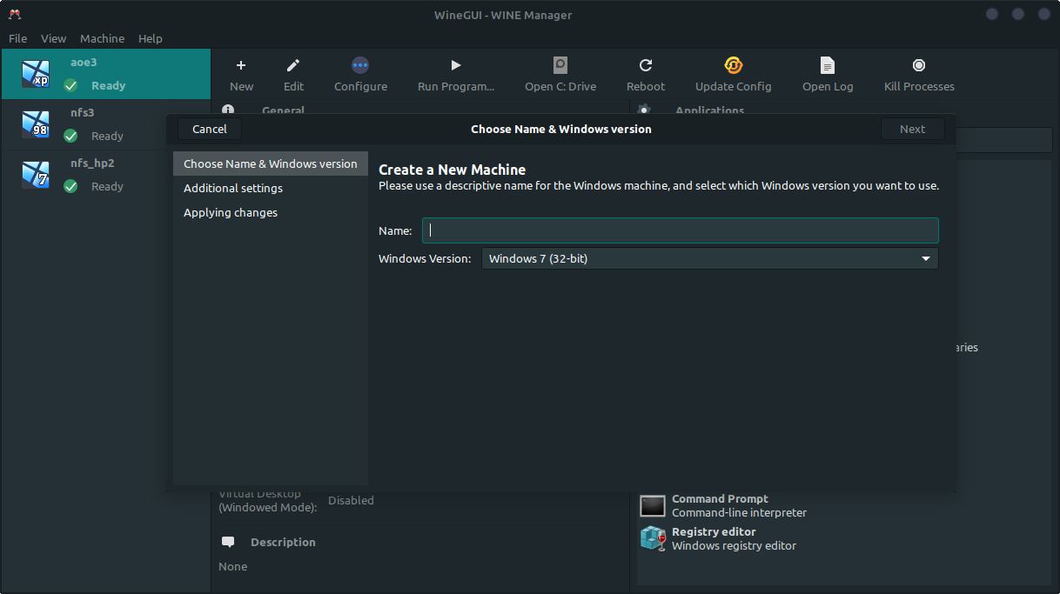This screenshot has width=1060, height=594.
Task: Click the Reboot icon
Action: pyautogui.click(x=645, y=65)
